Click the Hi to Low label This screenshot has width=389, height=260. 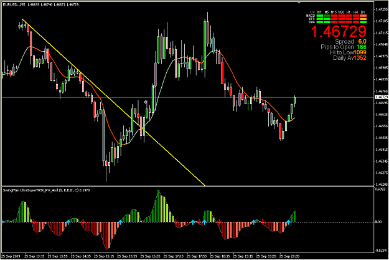click(x=342, y=52)
